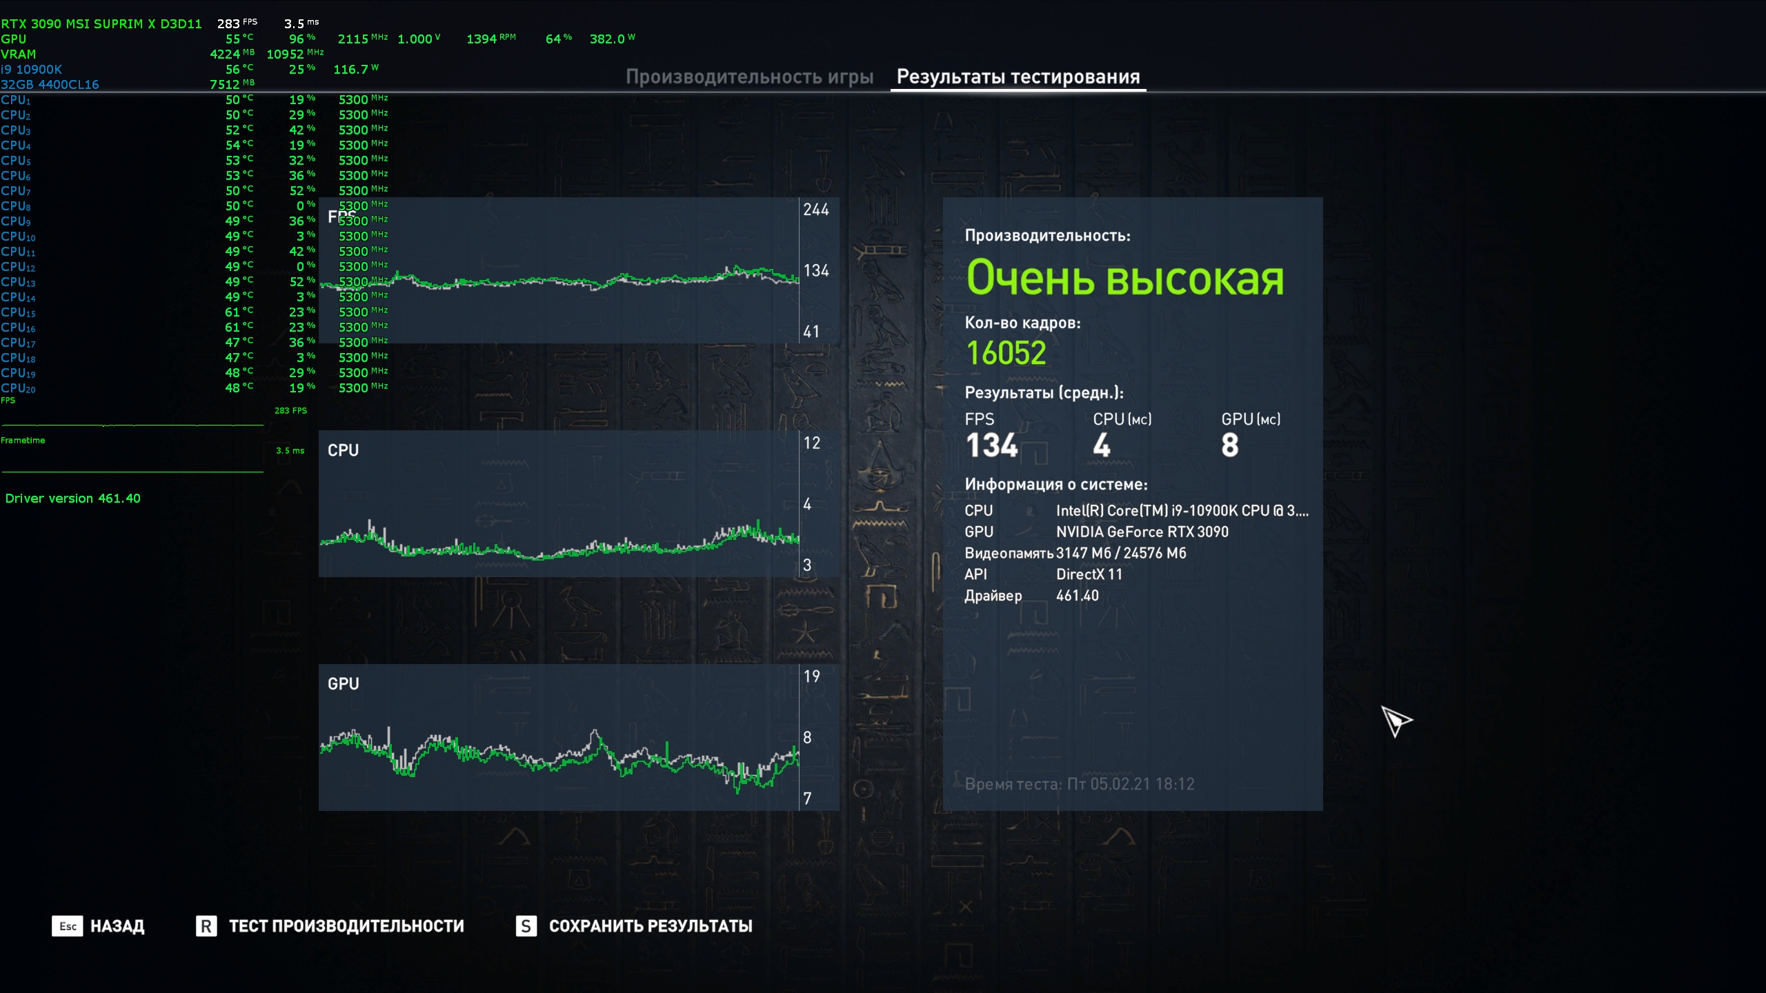
Task: Click the Очень высокая performance rating
Action: (x=1124, y=279)
